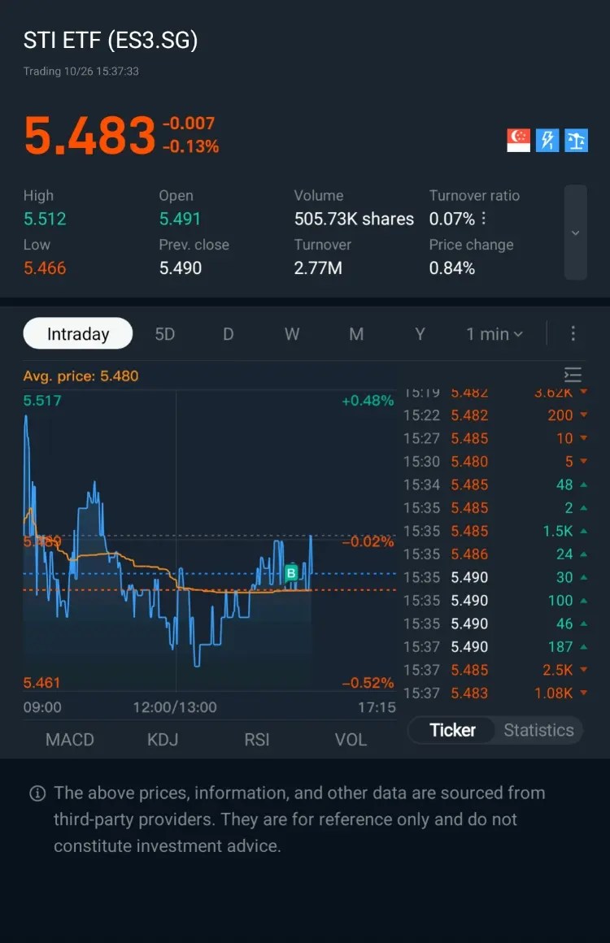The width and height of the screenshot is (610, 943).
Task: Tap the Price change value 0.84%
Action: (451, 267)
